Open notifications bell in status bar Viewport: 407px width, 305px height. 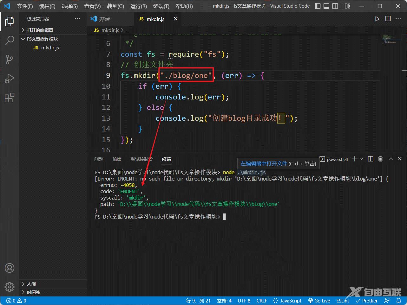[398, 301]
